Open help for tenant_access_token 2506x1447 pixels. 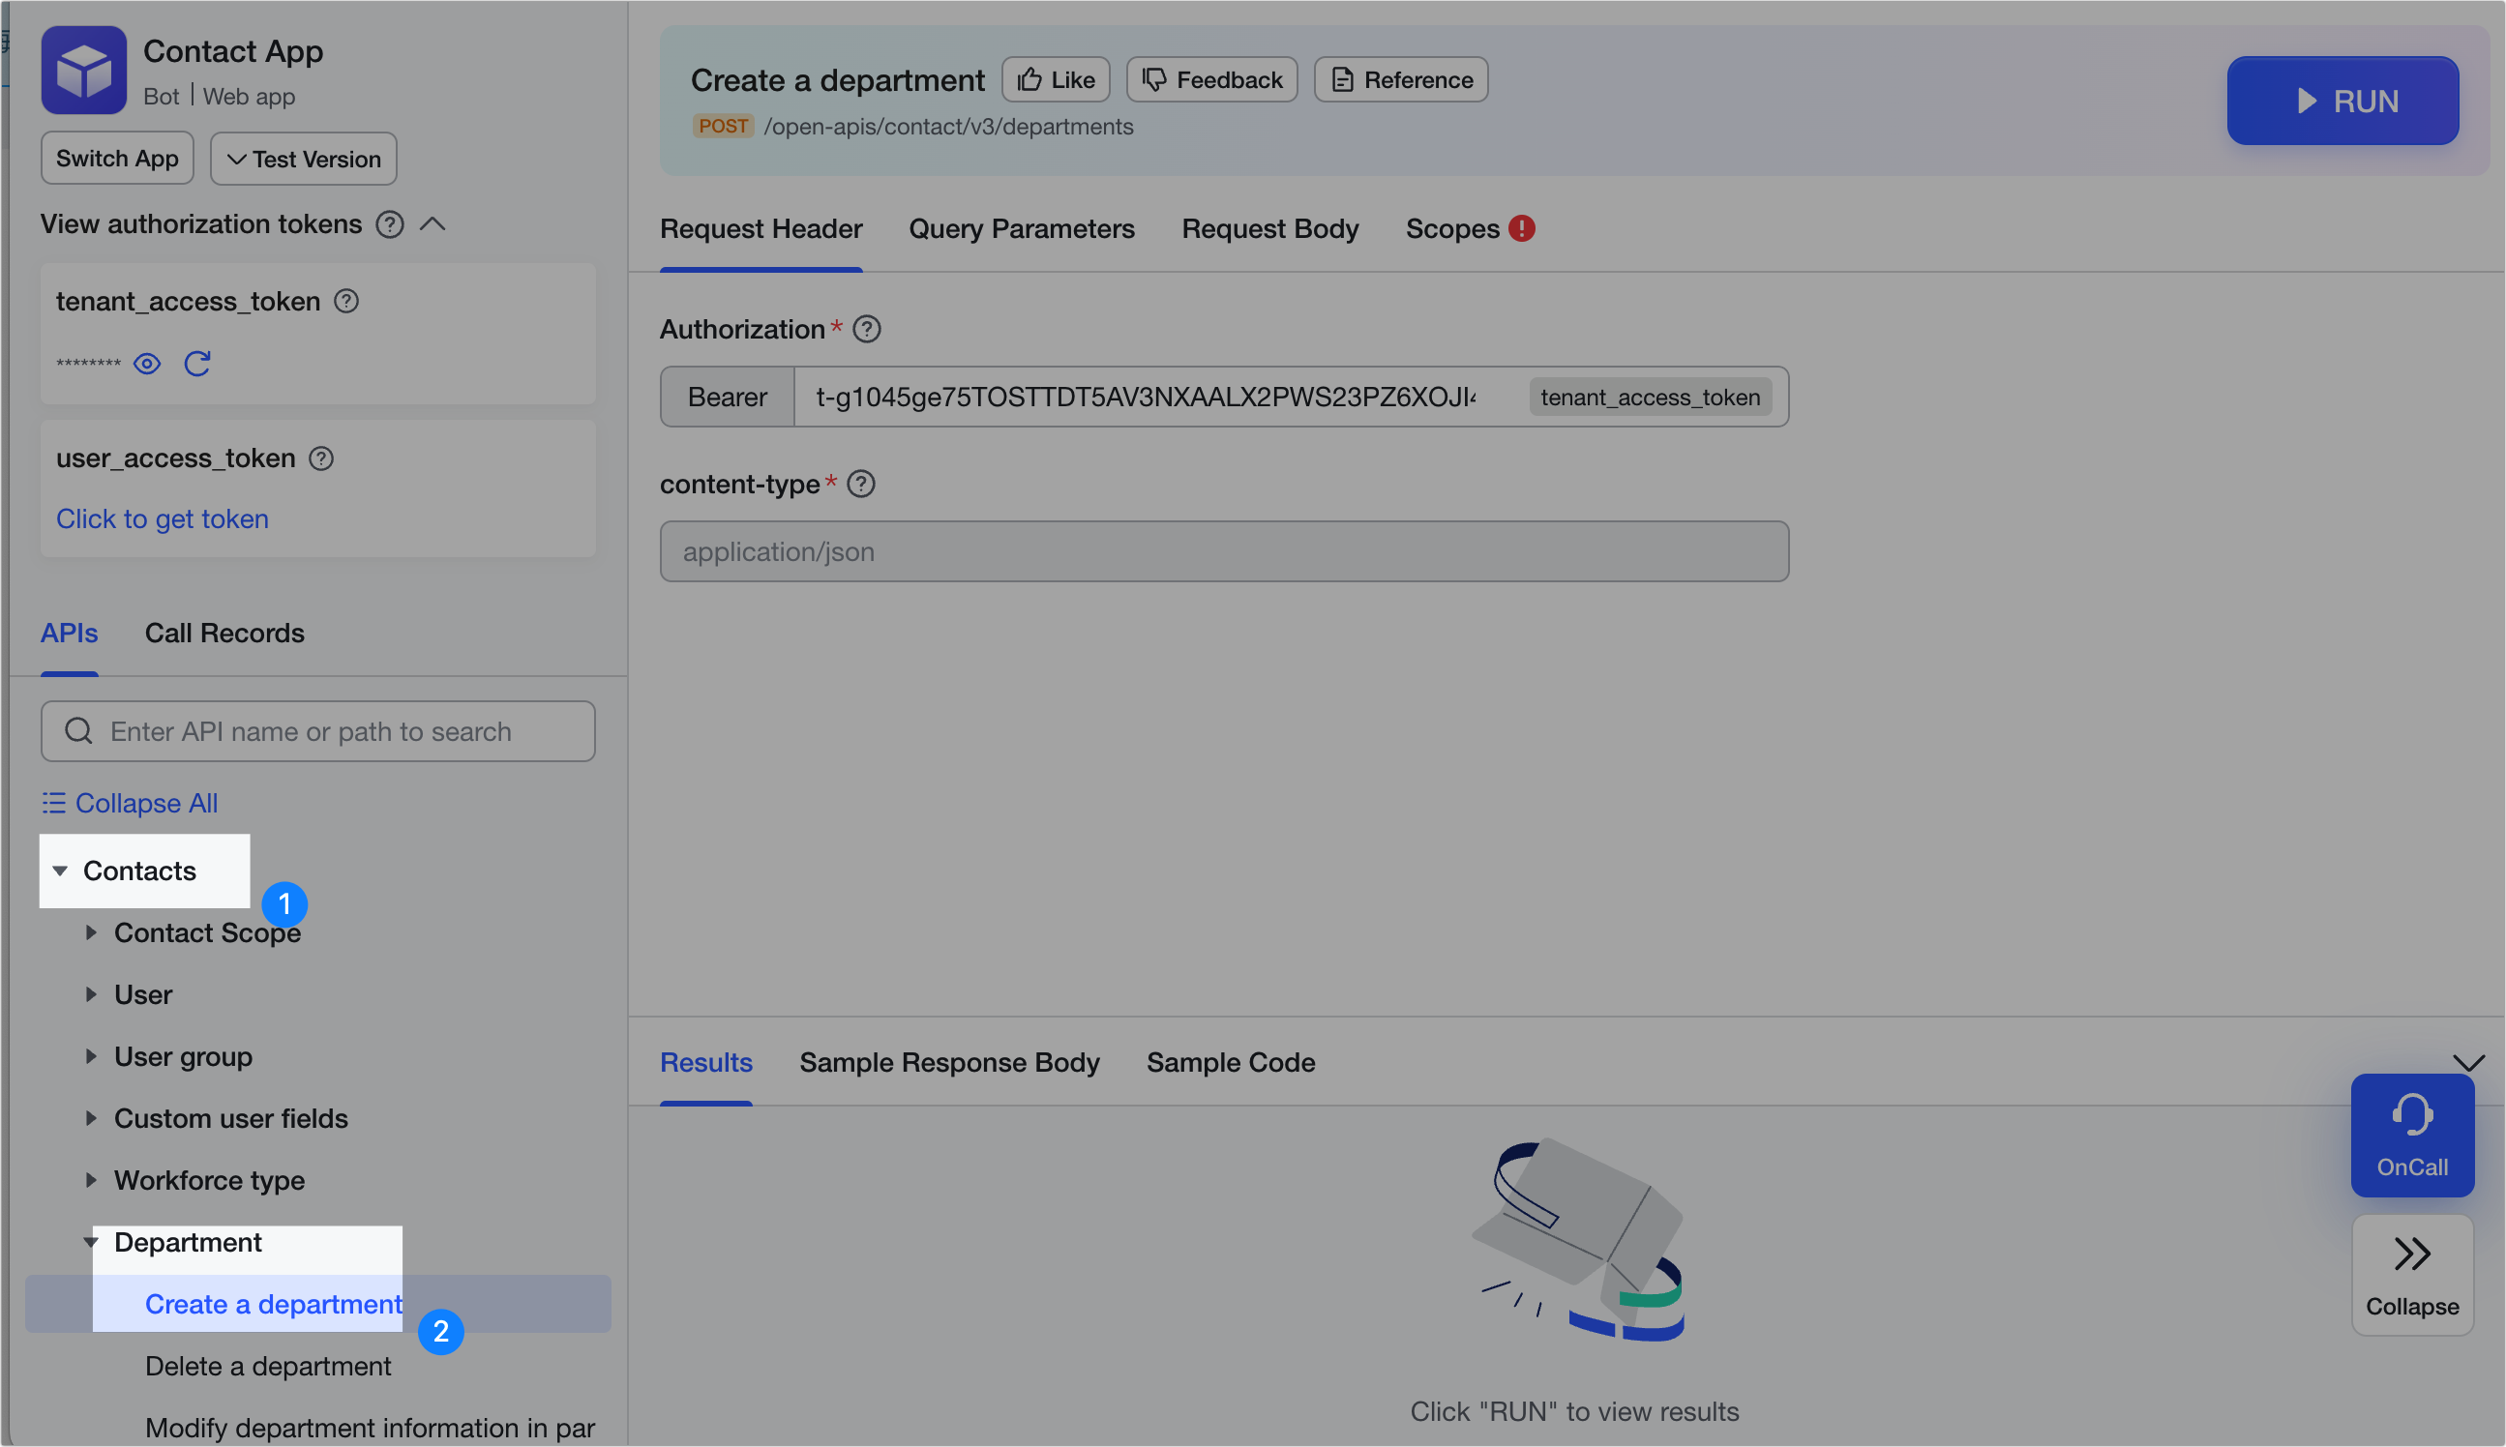tap(347, 301)
